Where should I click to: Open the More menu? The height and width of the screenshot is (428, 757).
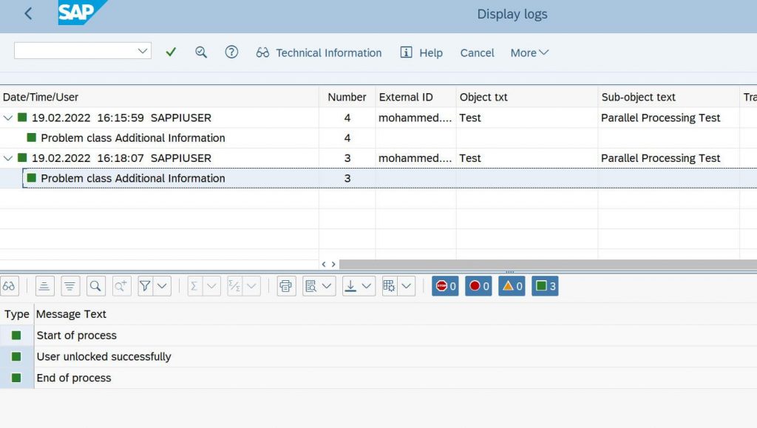tap(529, 52)
